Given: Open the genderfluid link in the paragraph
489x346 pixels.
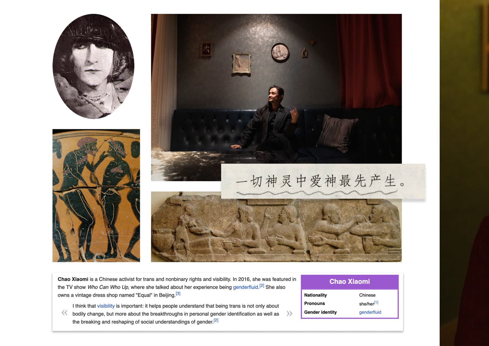Looking at the screenshot, I should click(x=245, y=287).
